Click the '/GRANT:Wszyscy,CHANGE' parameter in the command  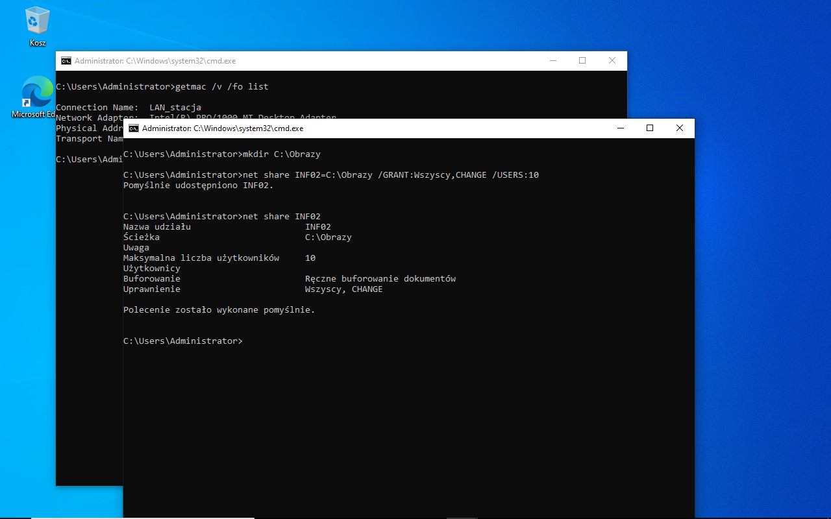[x=432, y=175]
